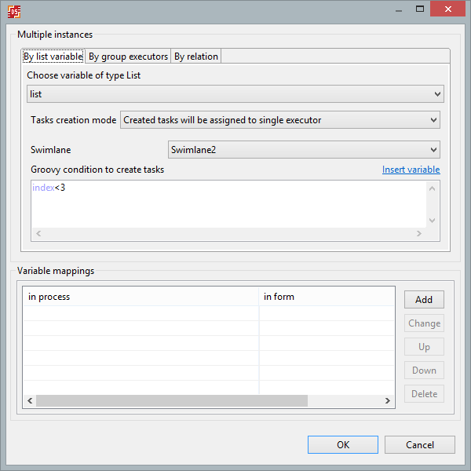Click inside the Groovy condition text area
Image resolution: width=471 pixels, height=471 pixels.
(x=228, y=203)
